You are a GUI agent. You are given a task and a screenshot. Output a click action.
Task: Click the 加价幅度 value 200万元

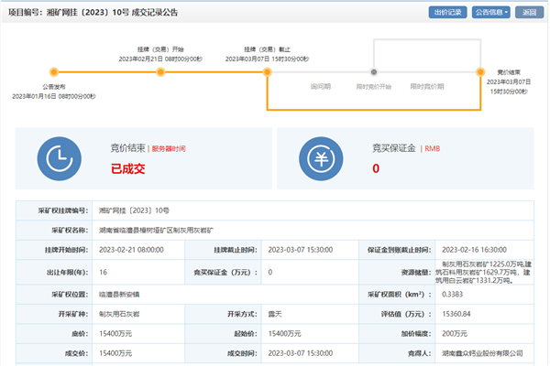click(x=456, y=333)
